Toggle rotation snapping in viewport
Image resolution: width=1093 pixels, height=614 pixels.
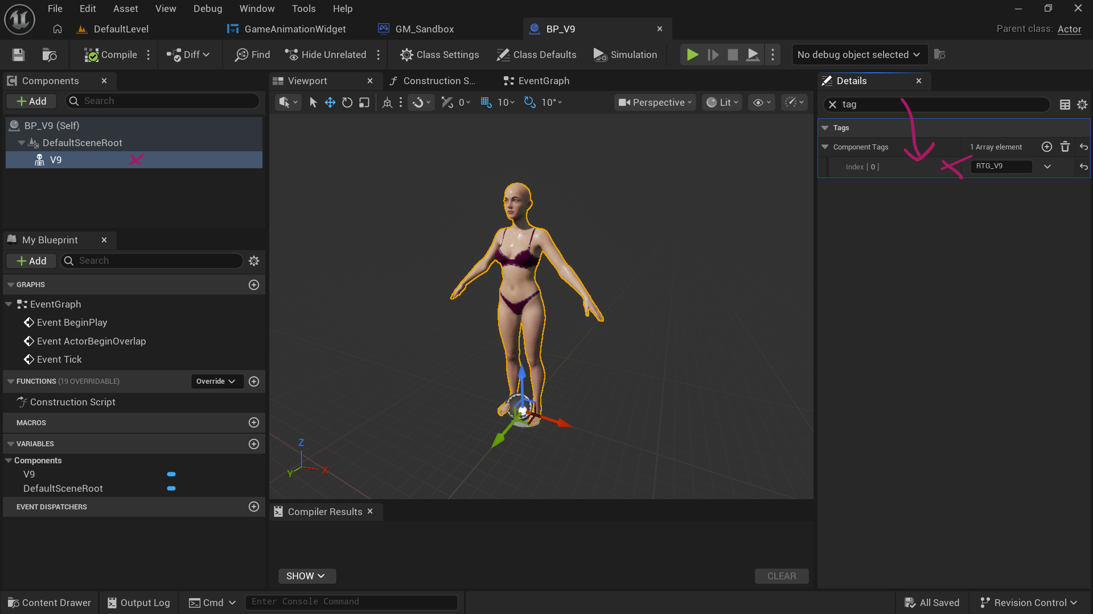(529, 102)
